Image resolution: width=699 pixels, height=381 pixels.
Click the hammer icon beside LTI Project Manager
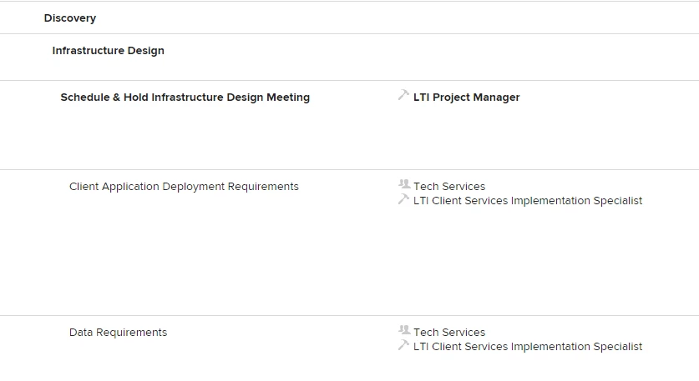[x=404, y=96]
